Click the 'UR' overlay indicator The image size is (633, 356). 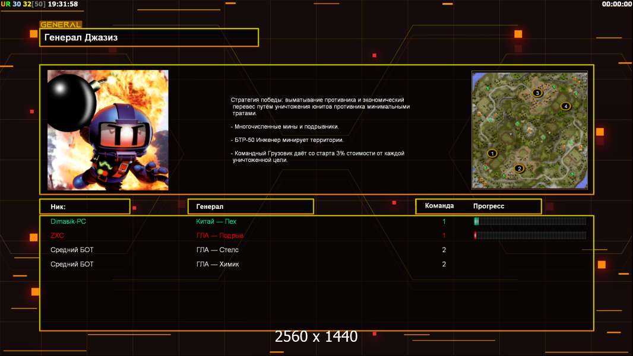(6, 4)
